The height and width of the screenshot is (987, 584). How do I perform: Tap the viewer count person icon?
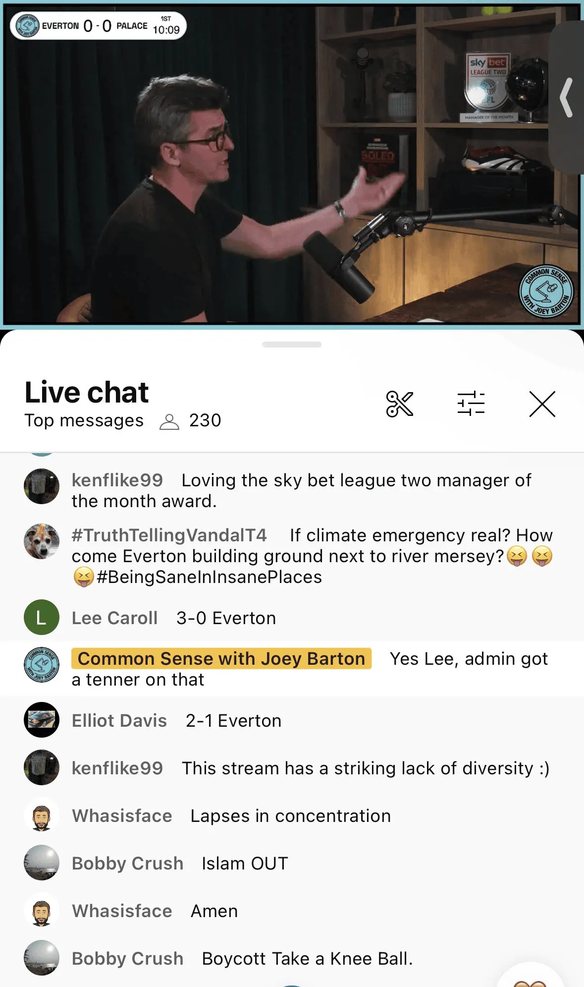[169, 421]
